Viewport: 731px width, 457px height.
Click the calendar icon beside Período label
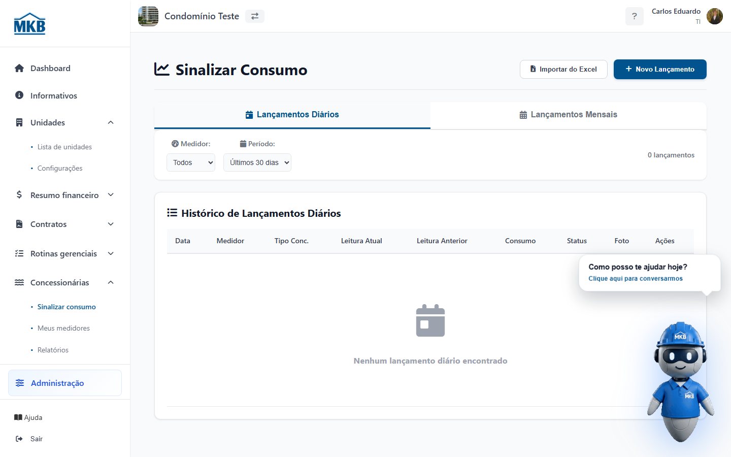(x=243, y=144)
